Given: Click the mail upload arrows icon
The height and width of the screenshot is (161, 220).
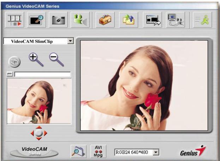Looking at the screenshot, I should pos(129,20).
